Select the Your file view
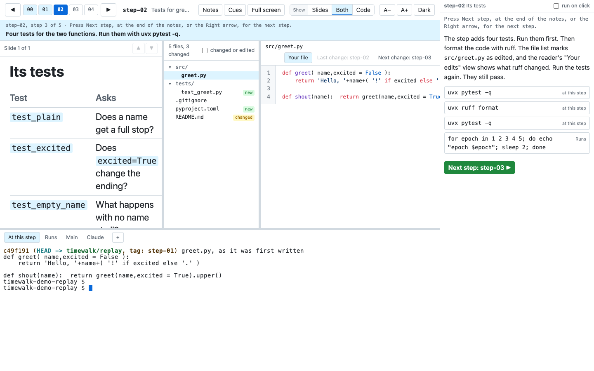Screen dimensions: 594x371 click(x=298, y=58)
